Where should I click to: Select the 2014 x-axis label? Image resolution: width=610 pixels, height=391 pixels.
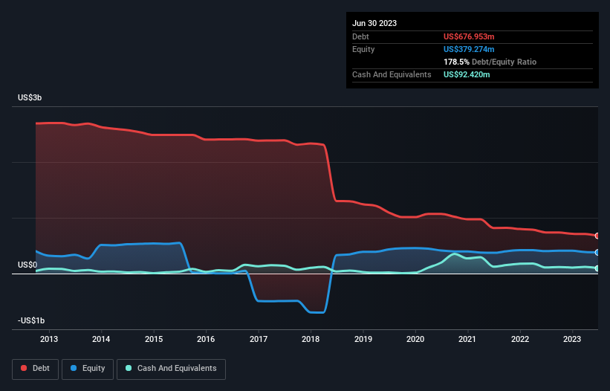coord(101,339)
